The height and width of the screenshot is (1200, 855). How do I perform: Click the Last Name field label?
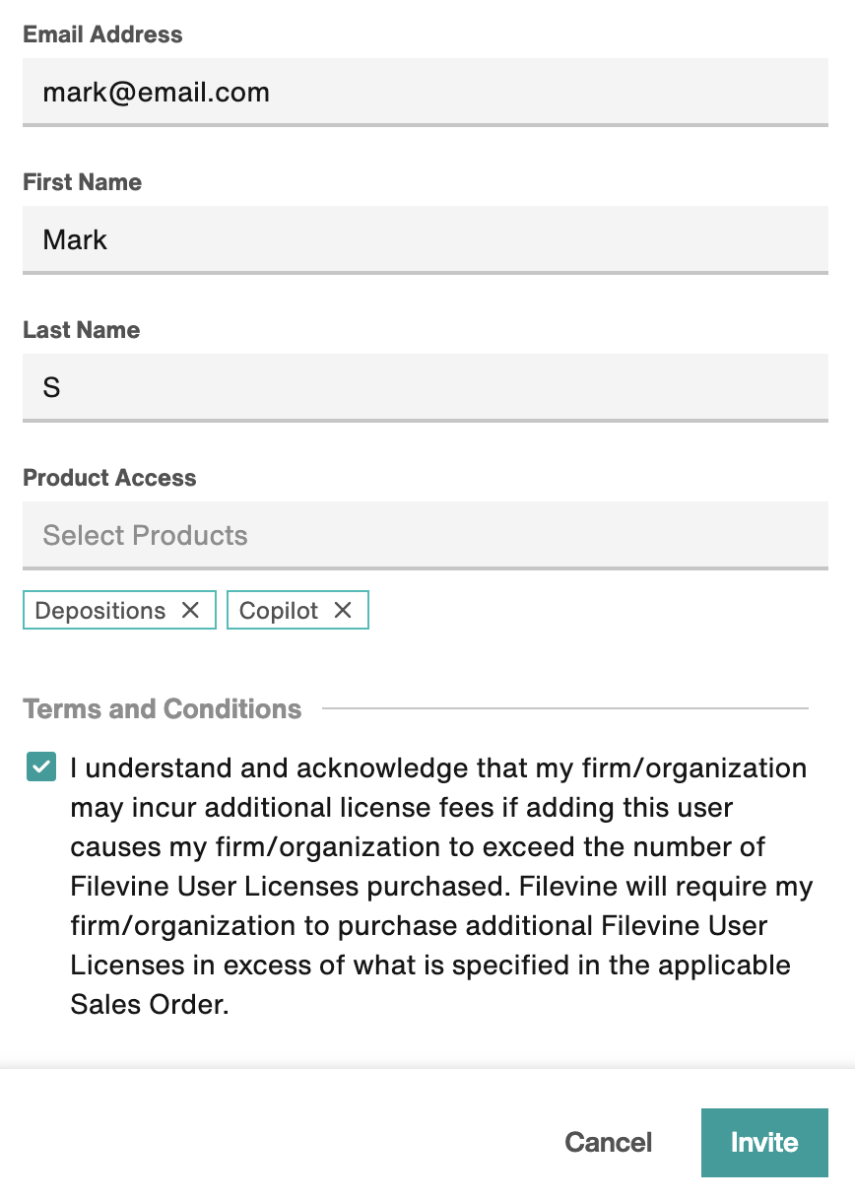coord(81,330)
